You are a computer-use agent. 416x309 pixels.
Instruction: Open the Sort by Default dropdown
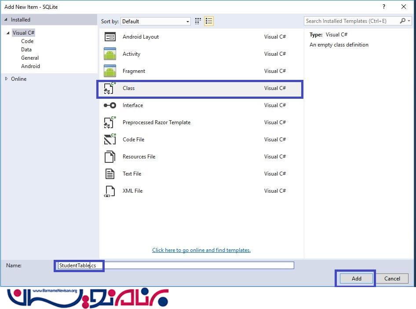[x=156, y=22]
